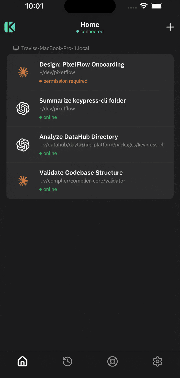Select the Claude icon on Validate Codebase Structure
The width and height of the screenshot is (180, 378).
click(23, 181)
